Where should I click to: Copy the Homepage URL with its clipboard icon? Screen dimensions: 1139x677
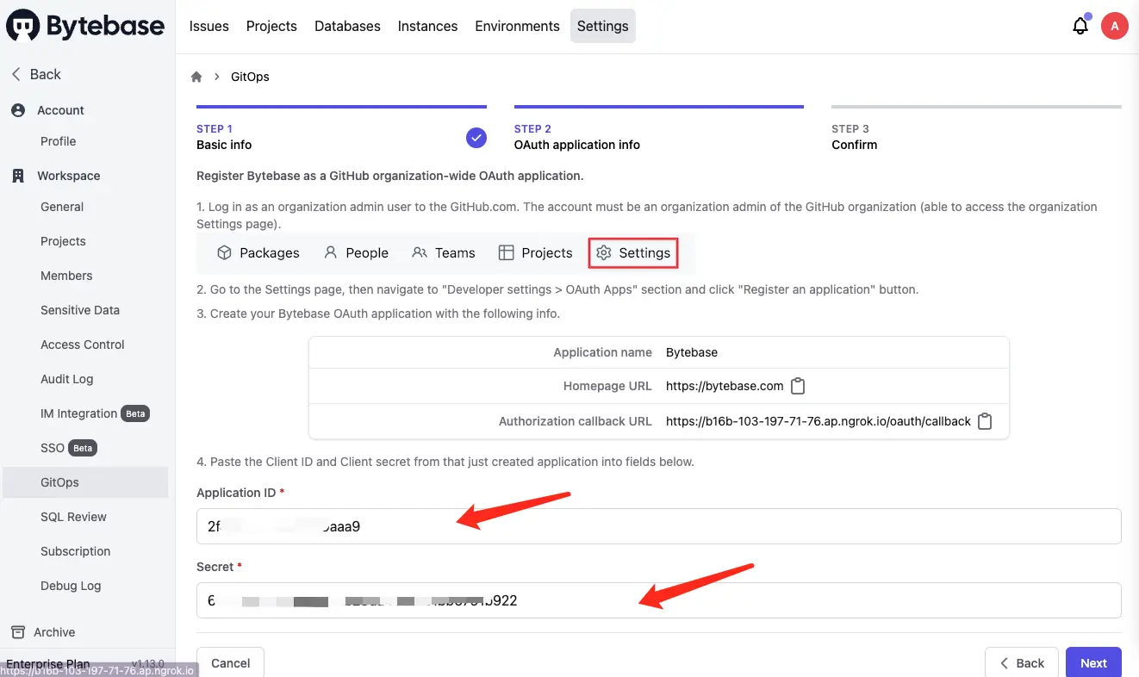pos(797,386)
